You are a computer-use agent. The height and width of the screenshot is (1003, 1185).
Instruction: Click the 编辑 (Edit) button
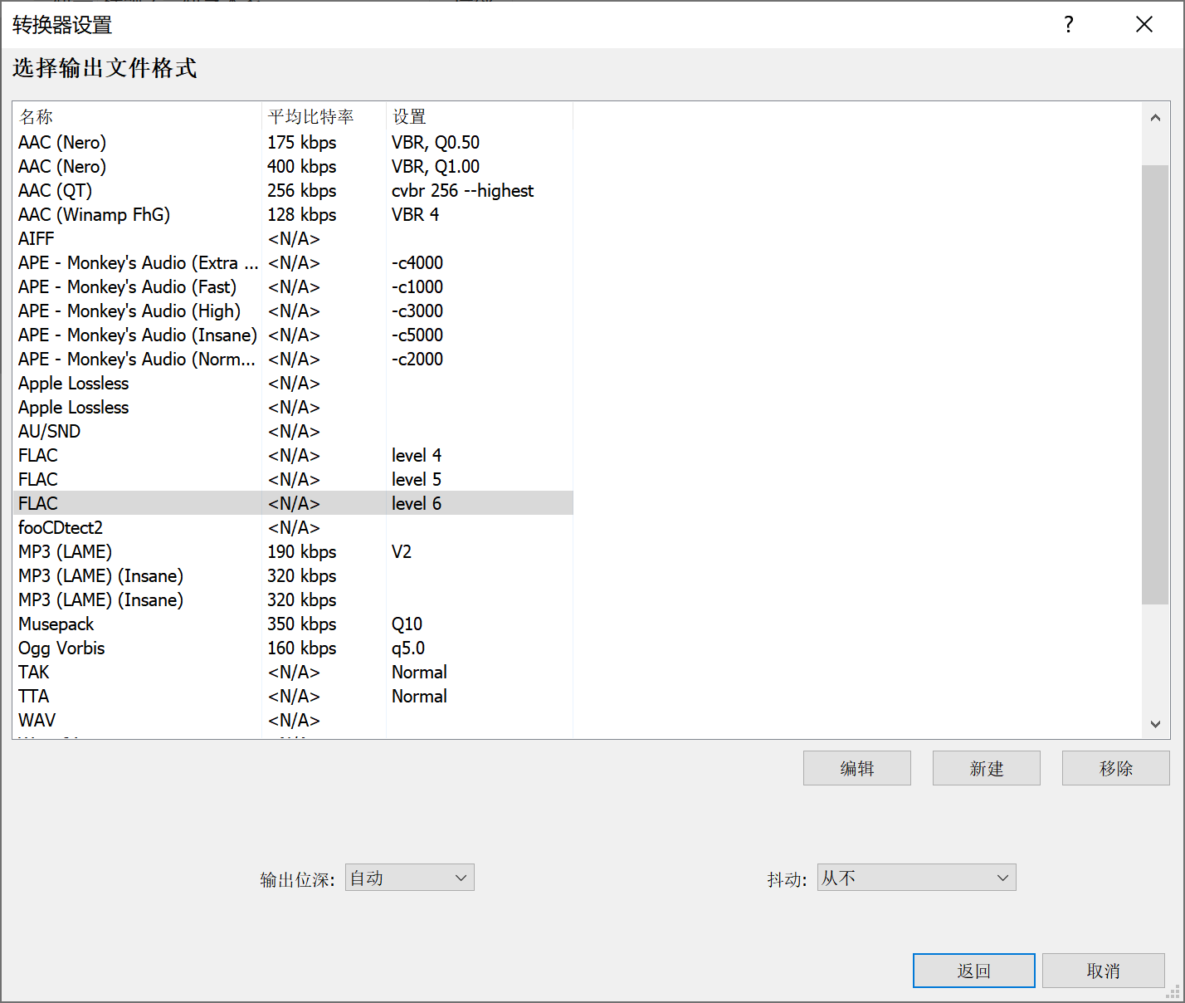(x=857, y=768)
